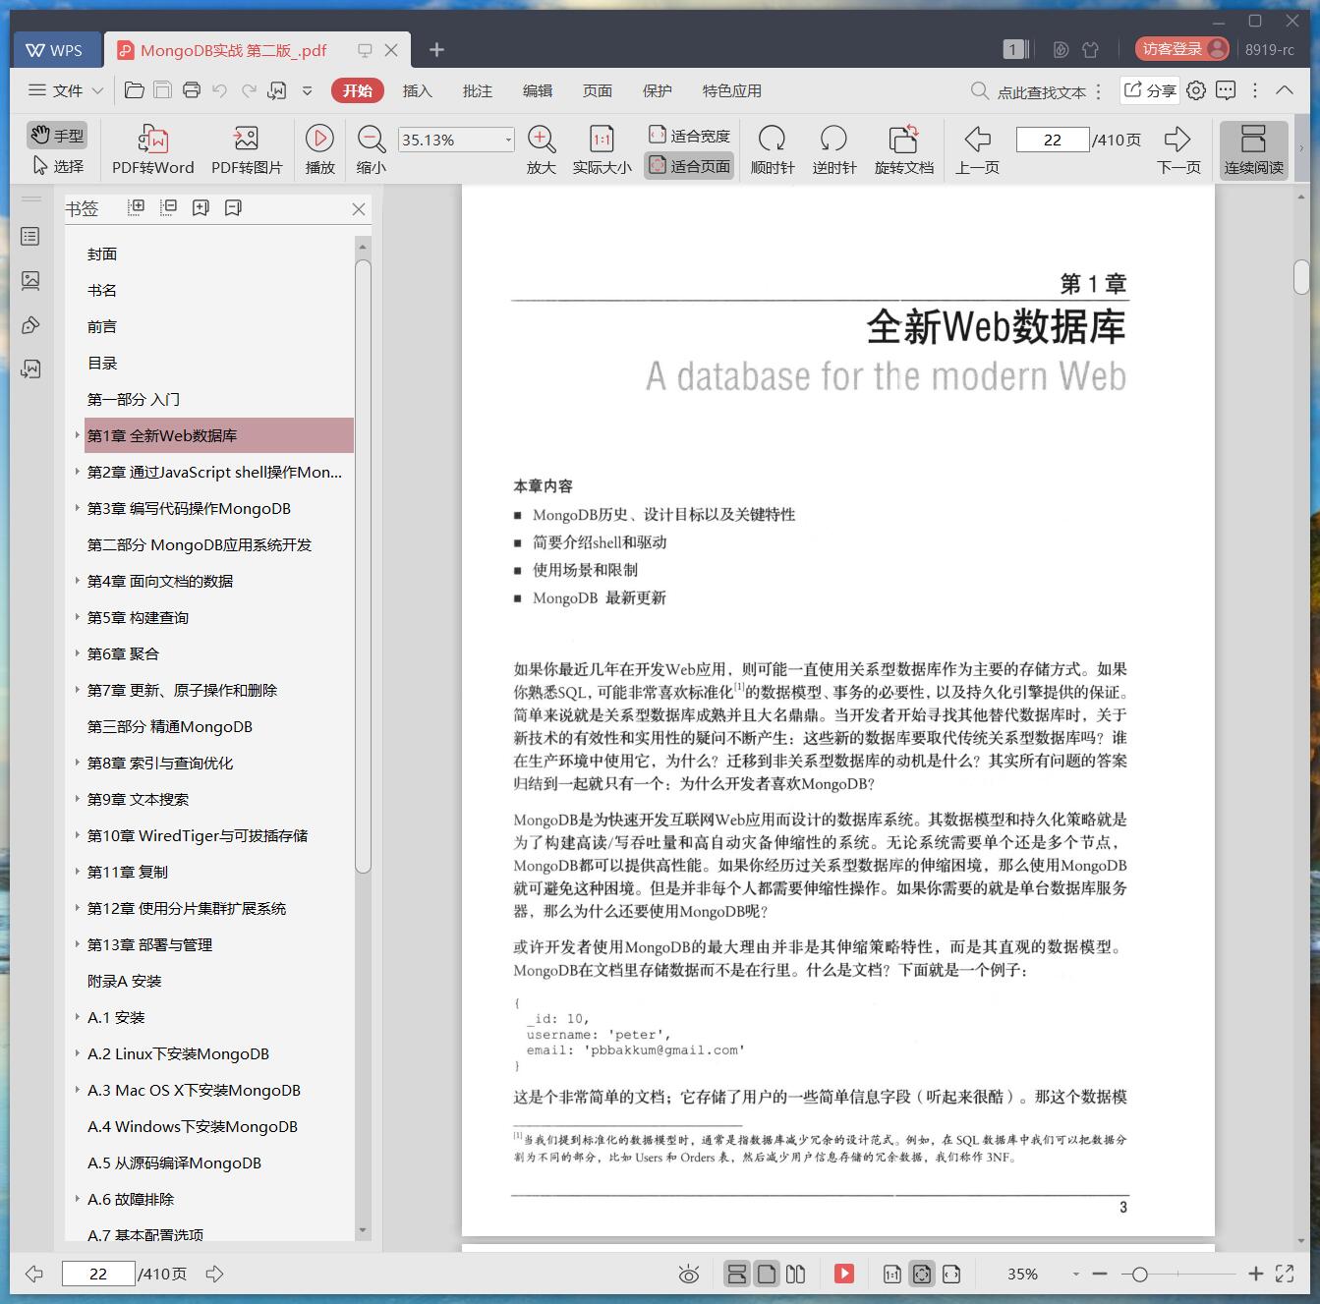Expand A.1 安装 arrow
This screenshot has height=1304, width=1320.
pyautogui.click(x=77, y=1017)
